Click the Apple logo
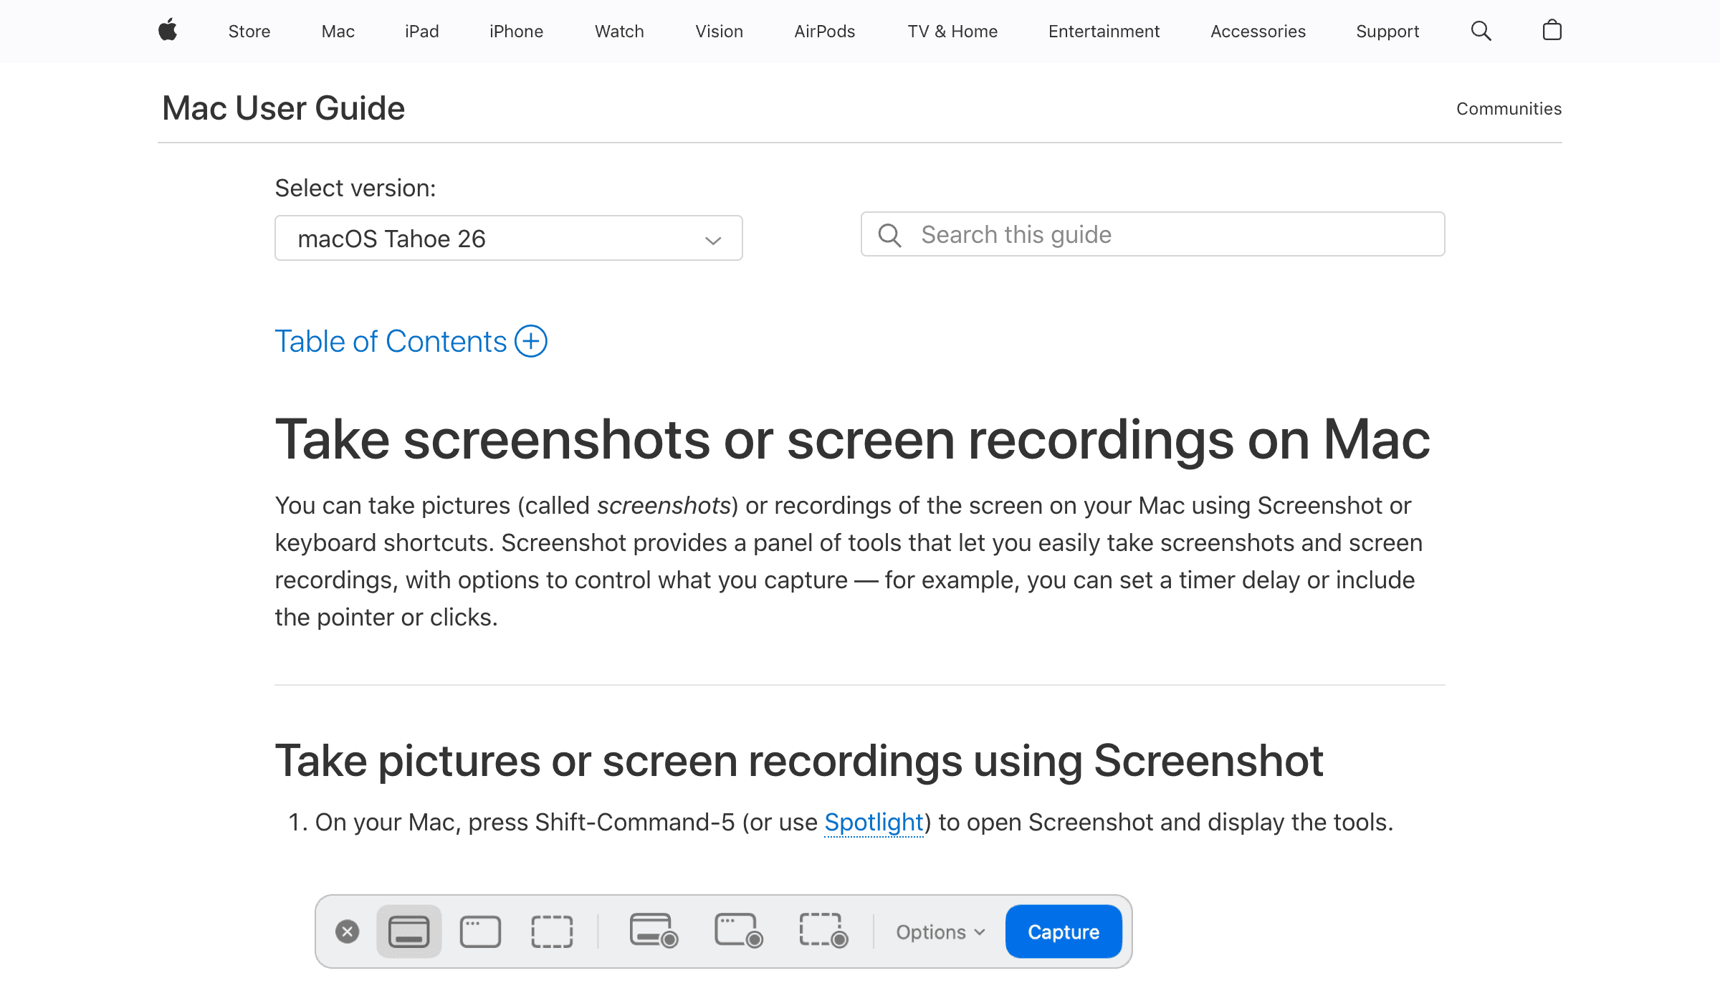 166,31
